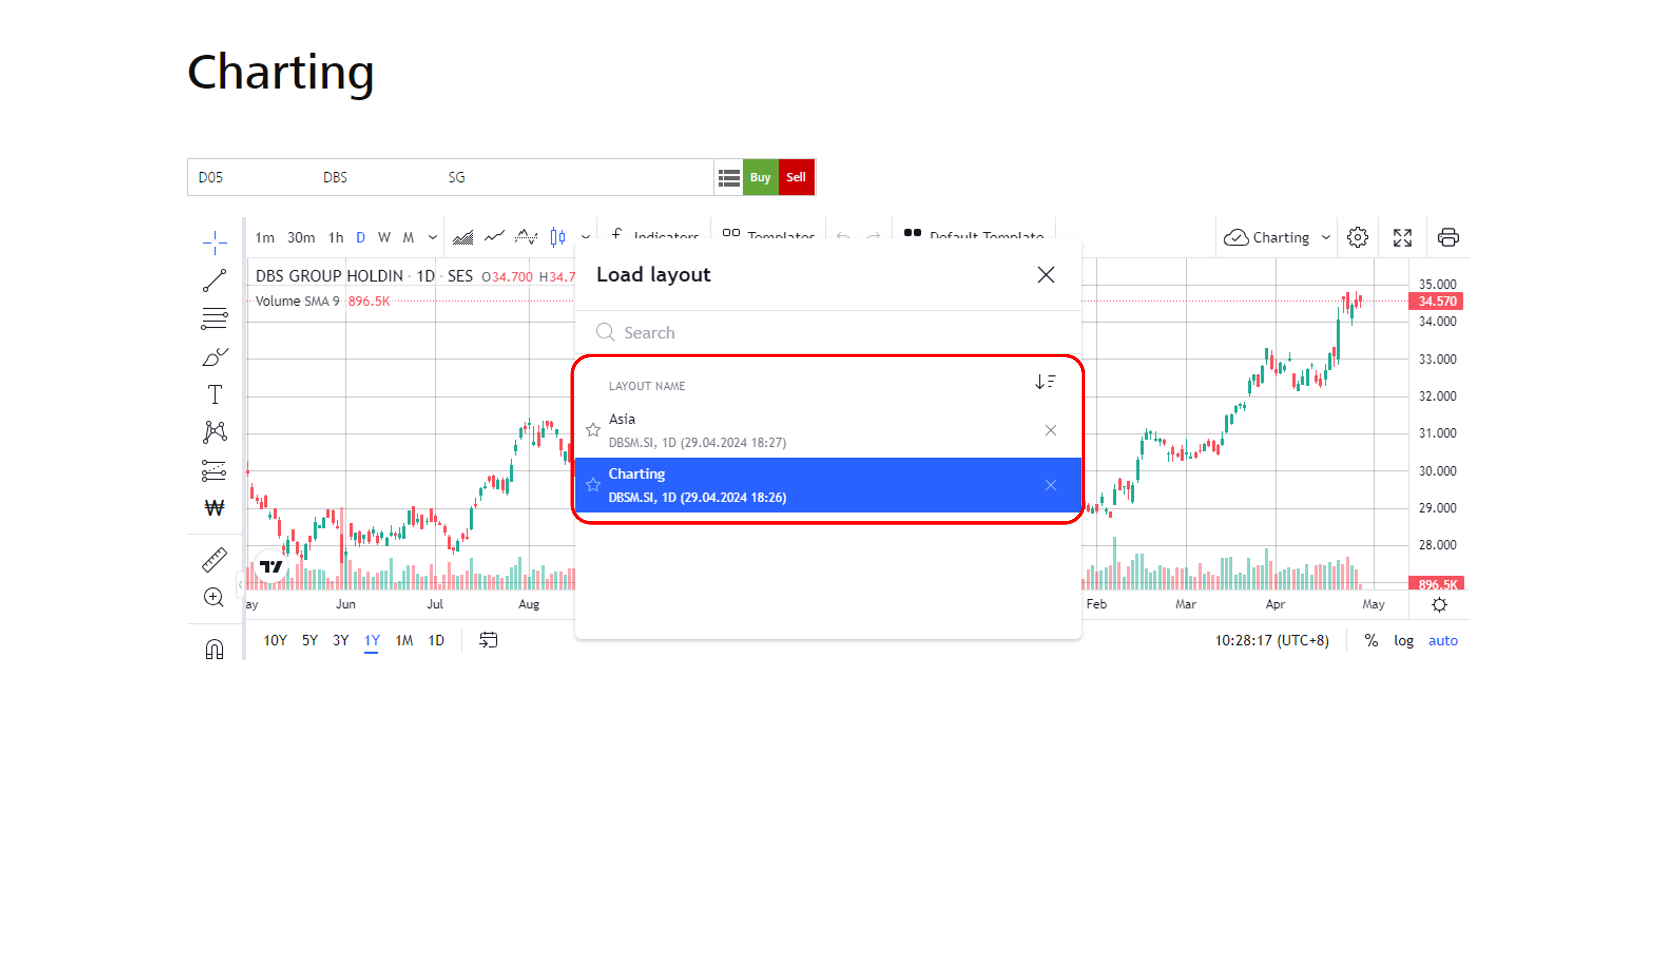The image size is (1656, 954).
Task: Select the trend line drawing tool
Action: (x=214, y=281)
